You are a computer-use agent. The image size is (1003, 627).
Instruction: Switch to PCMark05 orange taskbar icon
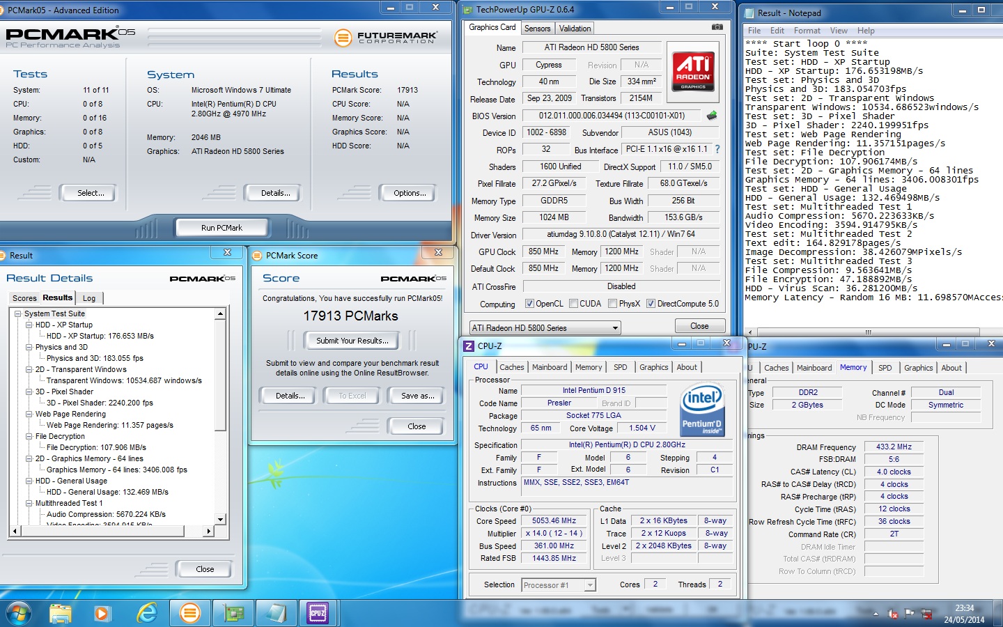click(189, 613)
